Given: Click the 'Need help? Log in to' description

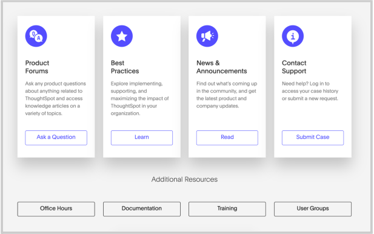Looking at the screenshot, I should tap(310, 91).
